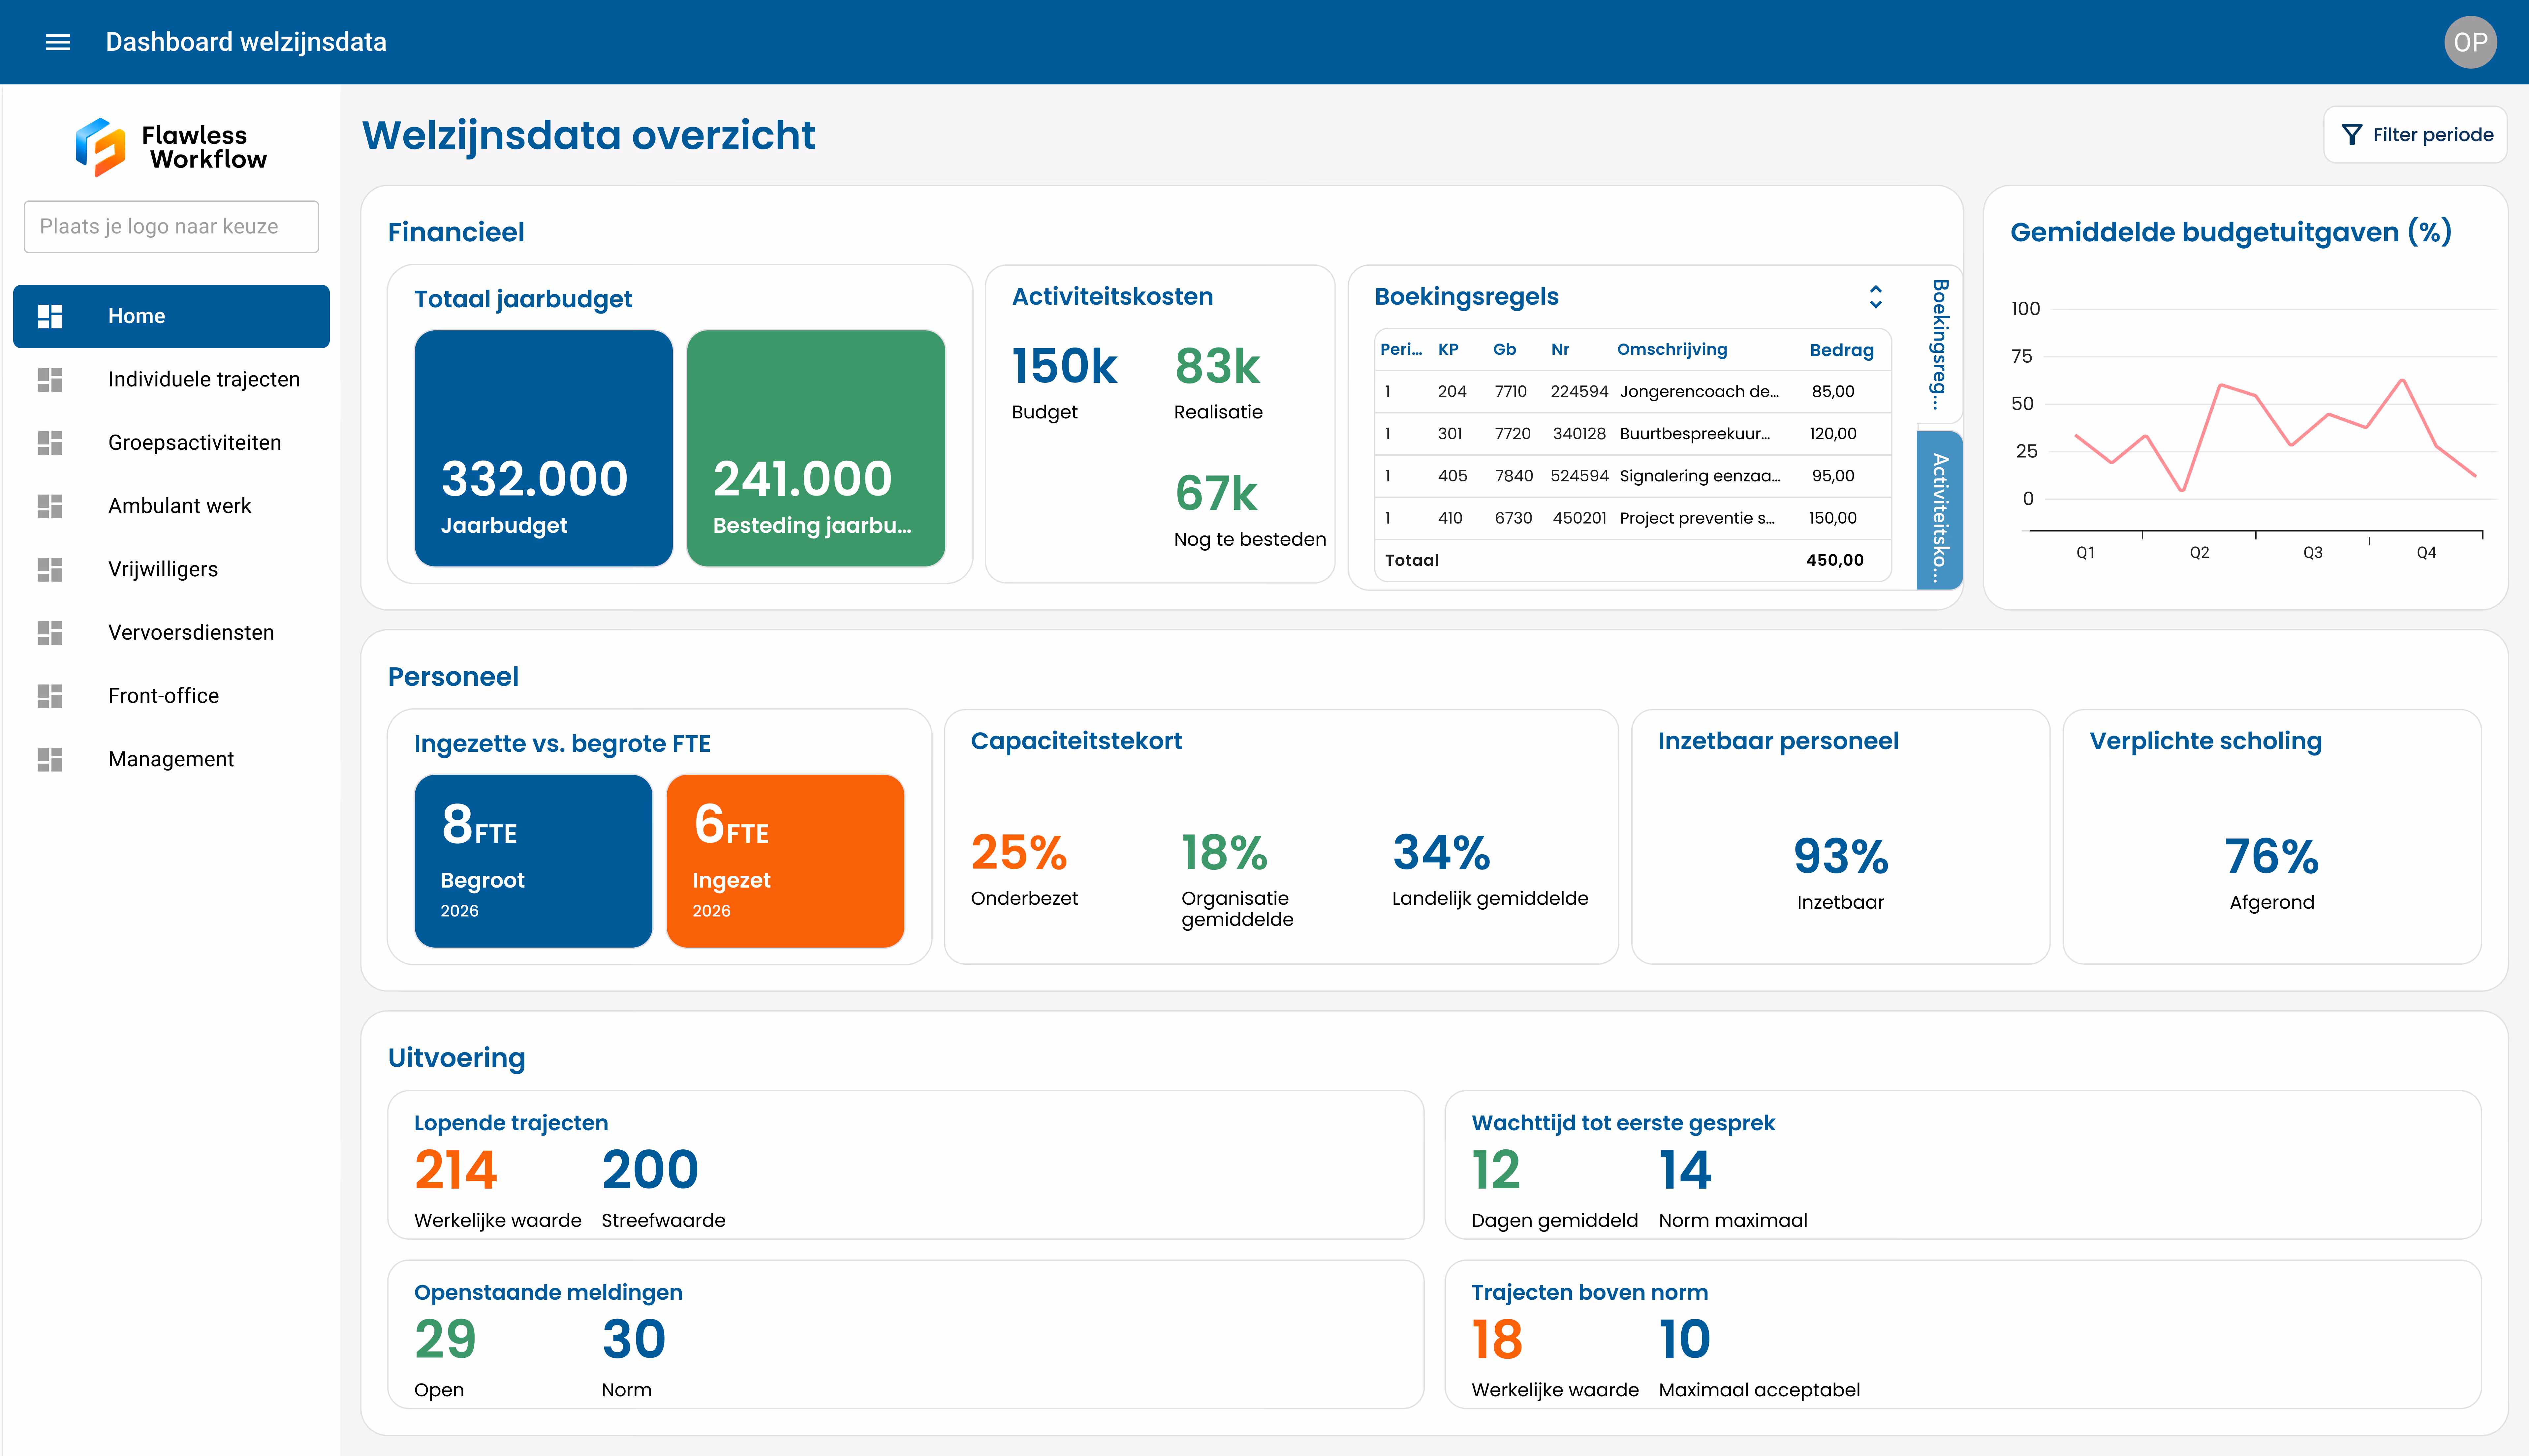
Task: Click the Plaats je logo input field
Action: coord(171,227)
